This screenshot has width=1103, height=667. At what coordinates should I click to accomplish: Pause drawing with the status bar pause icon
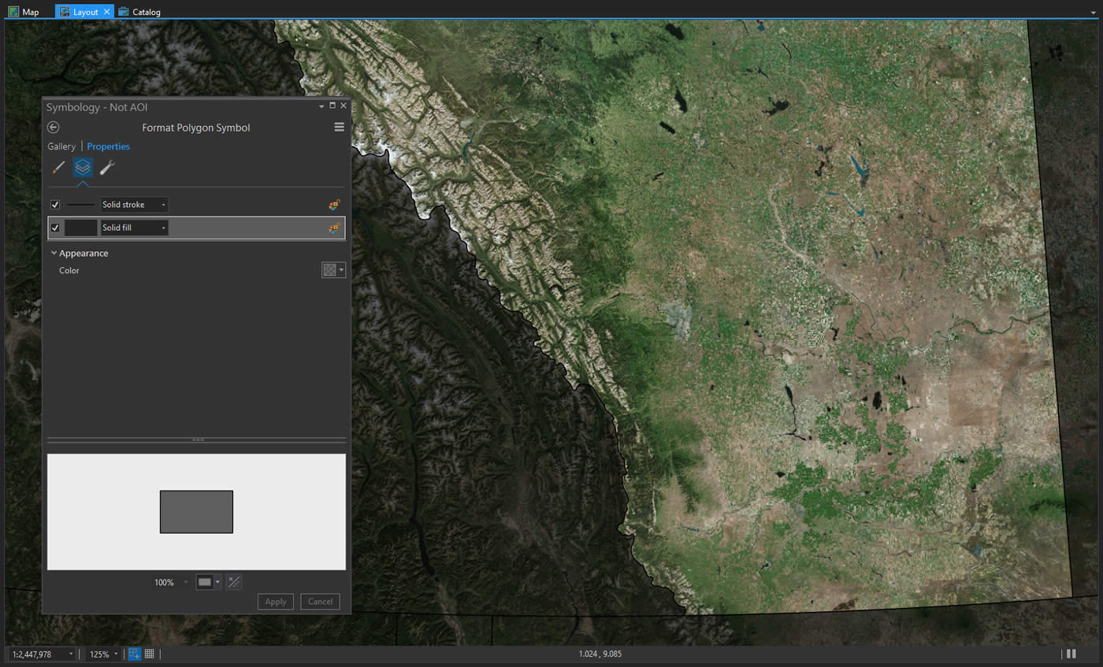tap(1071, 654)
